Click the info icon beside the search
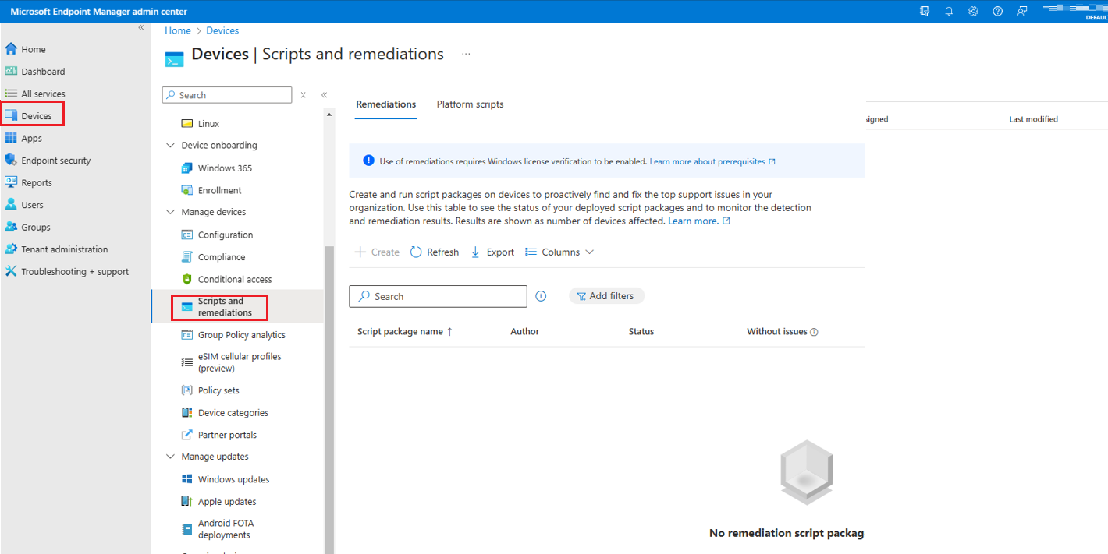 click(541, 296)
